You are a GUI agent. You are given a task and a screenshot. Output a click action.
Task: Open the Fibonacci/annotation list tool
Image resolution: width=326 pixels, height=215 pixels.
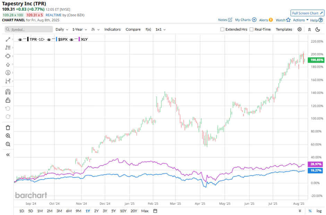pos(8,48)
